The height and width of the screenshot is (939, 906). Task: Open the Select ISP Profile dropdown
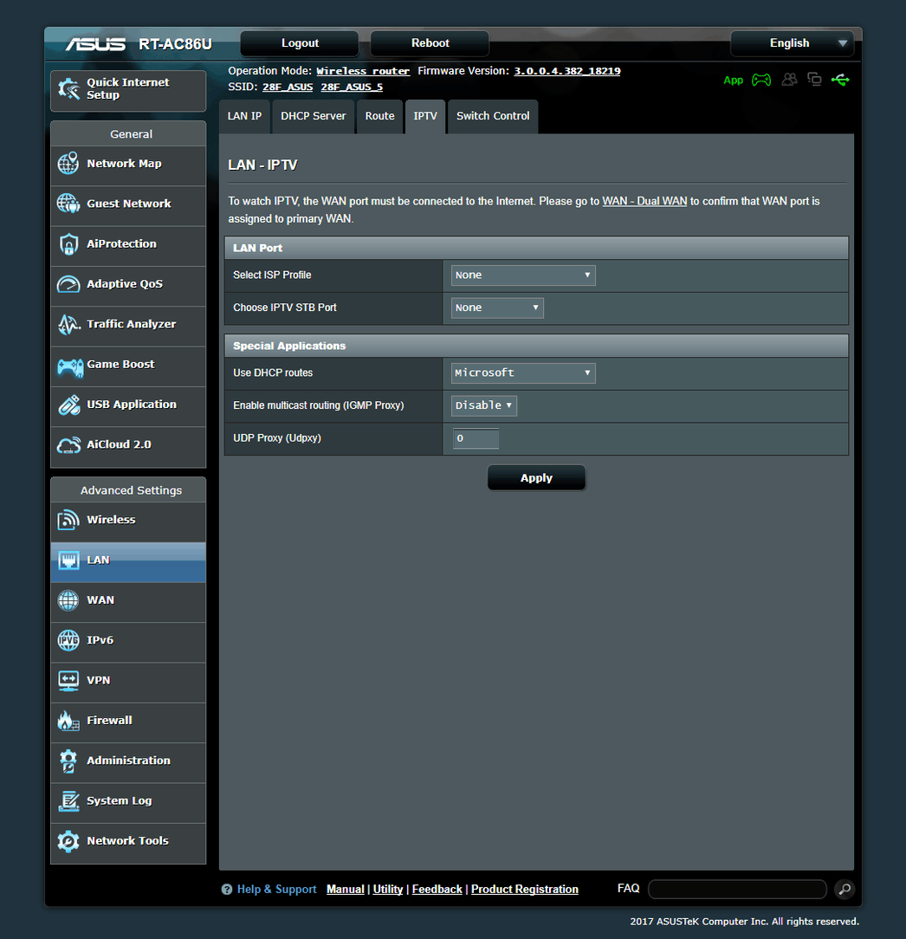click(x=523, y=275)
